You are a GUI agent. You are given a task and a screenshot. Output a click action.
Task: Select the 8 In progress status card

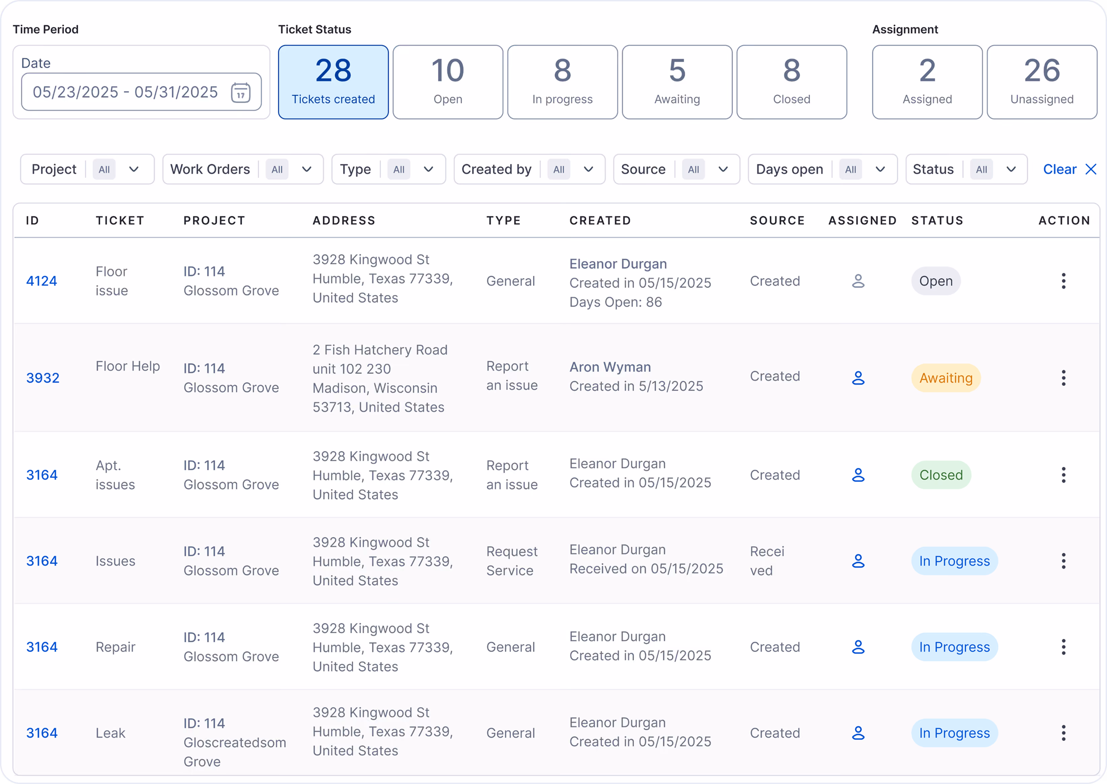(x=563, y=82)
